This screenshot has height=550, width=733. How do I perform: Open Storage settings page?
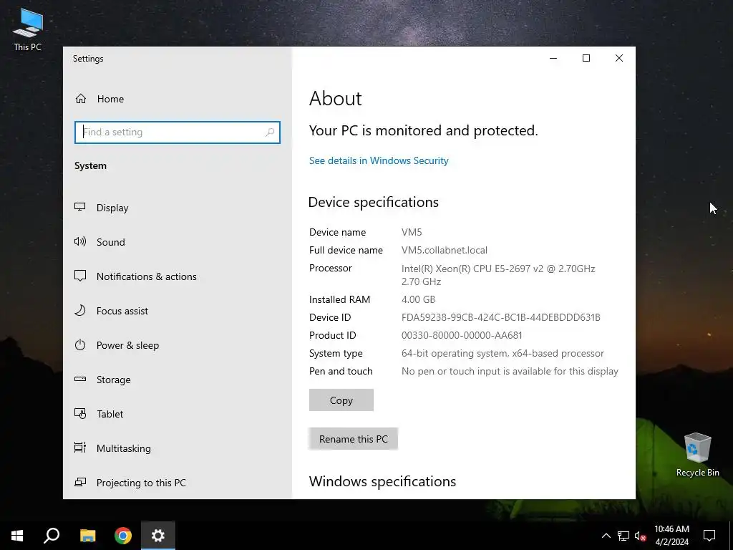[114, 380]
